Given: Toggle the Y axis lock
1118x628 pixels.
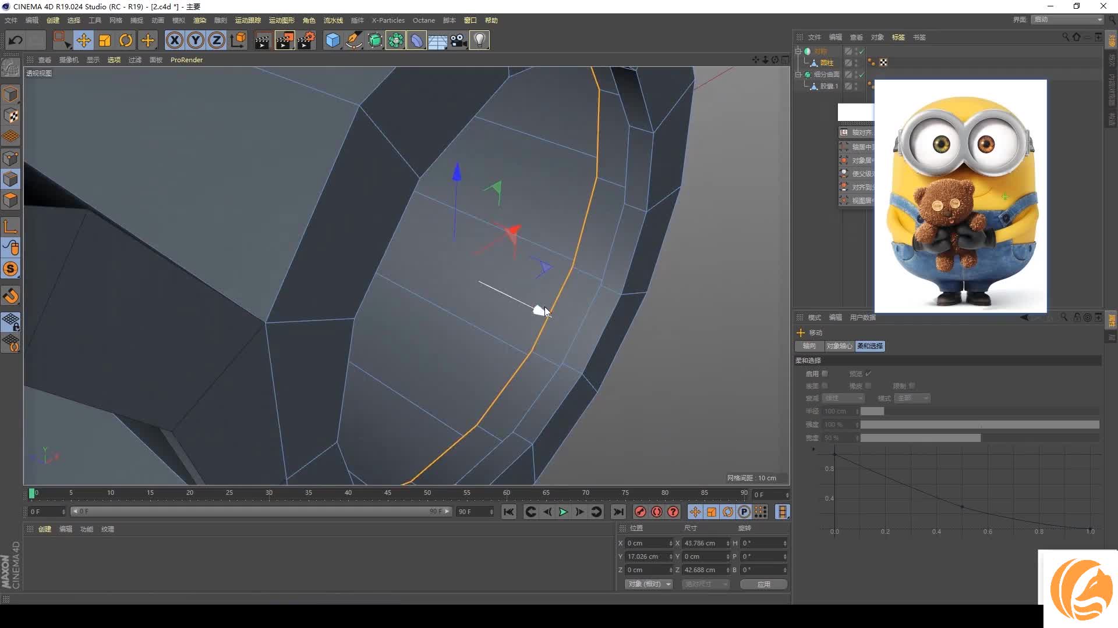Looking at the screenshot, I should pyautogui.click(x=196, y=40).
